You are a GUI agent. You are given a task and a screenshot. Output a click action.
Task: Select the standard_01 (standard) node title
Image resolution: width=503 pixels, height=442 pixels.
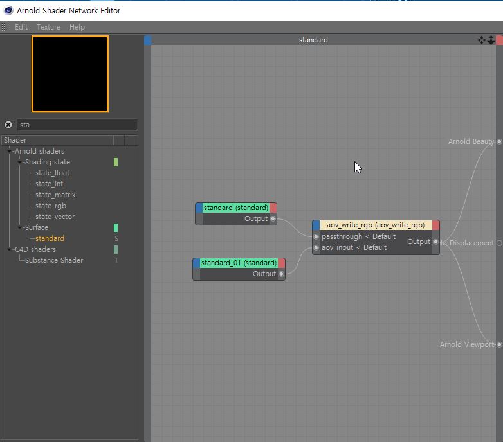239,263
